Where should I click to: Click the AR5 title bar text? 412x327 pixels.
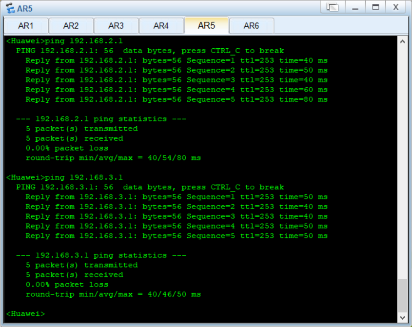tap(25, 9)
